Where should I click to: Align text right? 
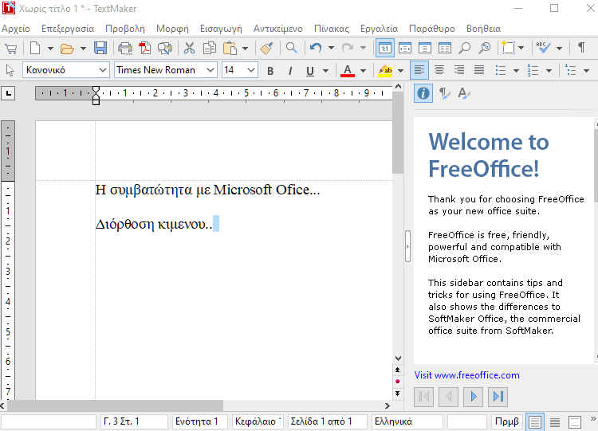point(459,70)
